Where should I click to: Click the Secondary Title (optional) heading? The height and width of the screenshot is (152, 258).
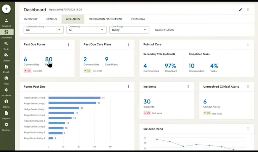point(159,54)
